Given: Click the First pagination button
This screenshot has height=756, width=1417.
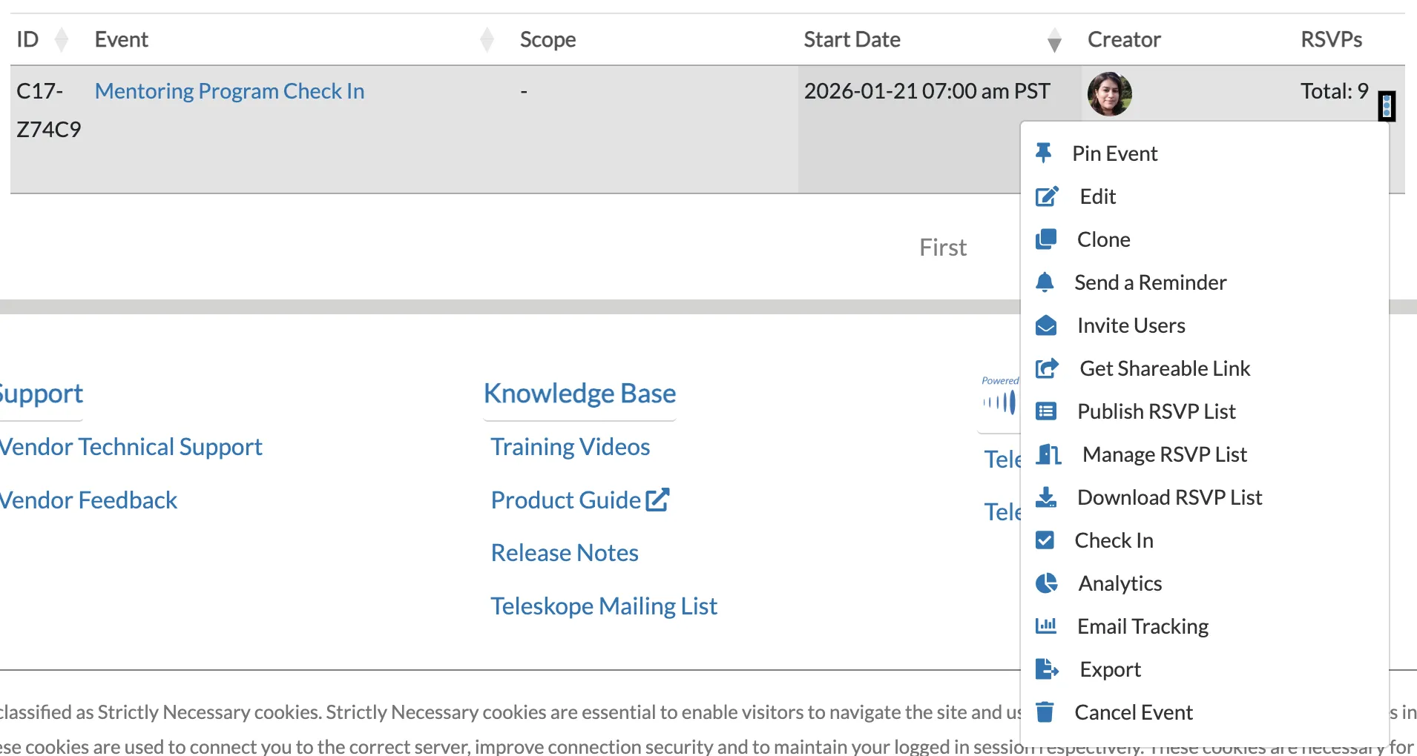Looking at the screenshot, I should tap(942, 247).
